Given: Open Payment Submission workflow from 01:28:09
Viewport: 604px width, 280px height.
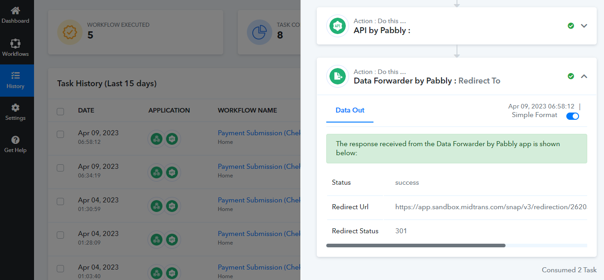Looking at the screenshot, I should pos(259,234).
